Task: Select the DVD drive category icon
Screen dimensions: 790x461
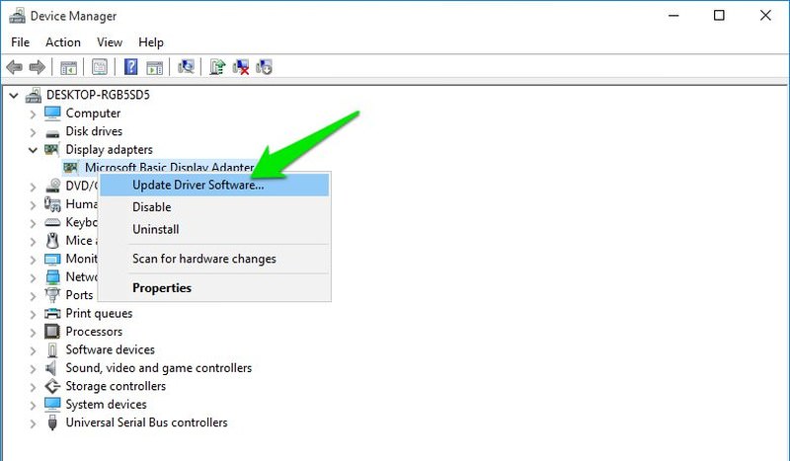Action: 52,186
